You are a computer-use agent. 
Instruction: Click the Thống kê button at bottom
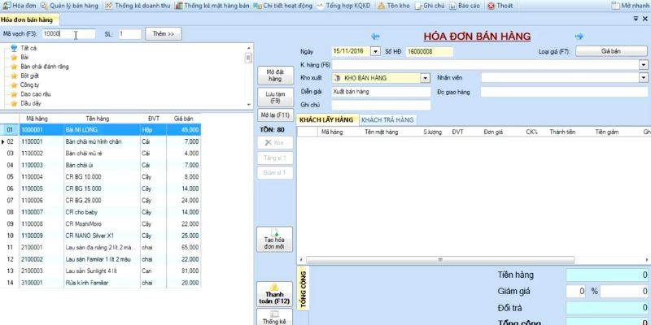coord(274,317)
